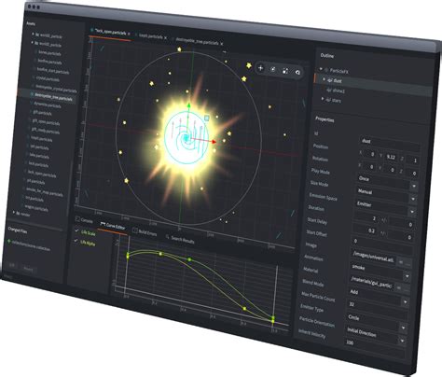Viewport: 442px width, 377px height.
Task: Open the Emission Space dropdown showing Emitter
Action: pyautogui.click(x=385, y=207)
